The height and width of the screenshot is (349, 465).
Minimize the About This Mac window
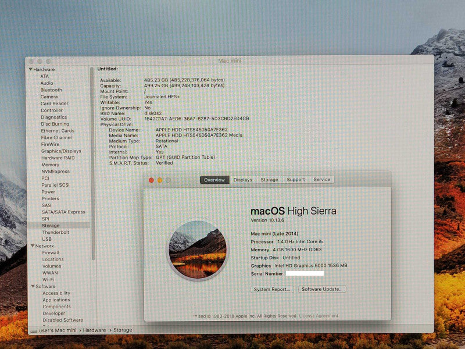tap(159, 180)
